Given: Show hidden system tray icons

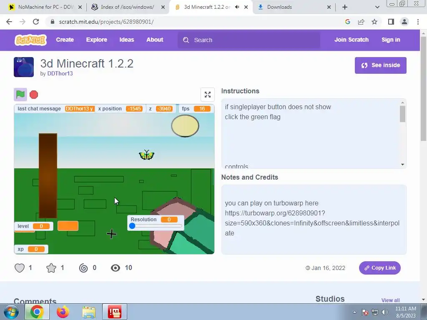Looking at the screenshot, I should coord(354,312).
